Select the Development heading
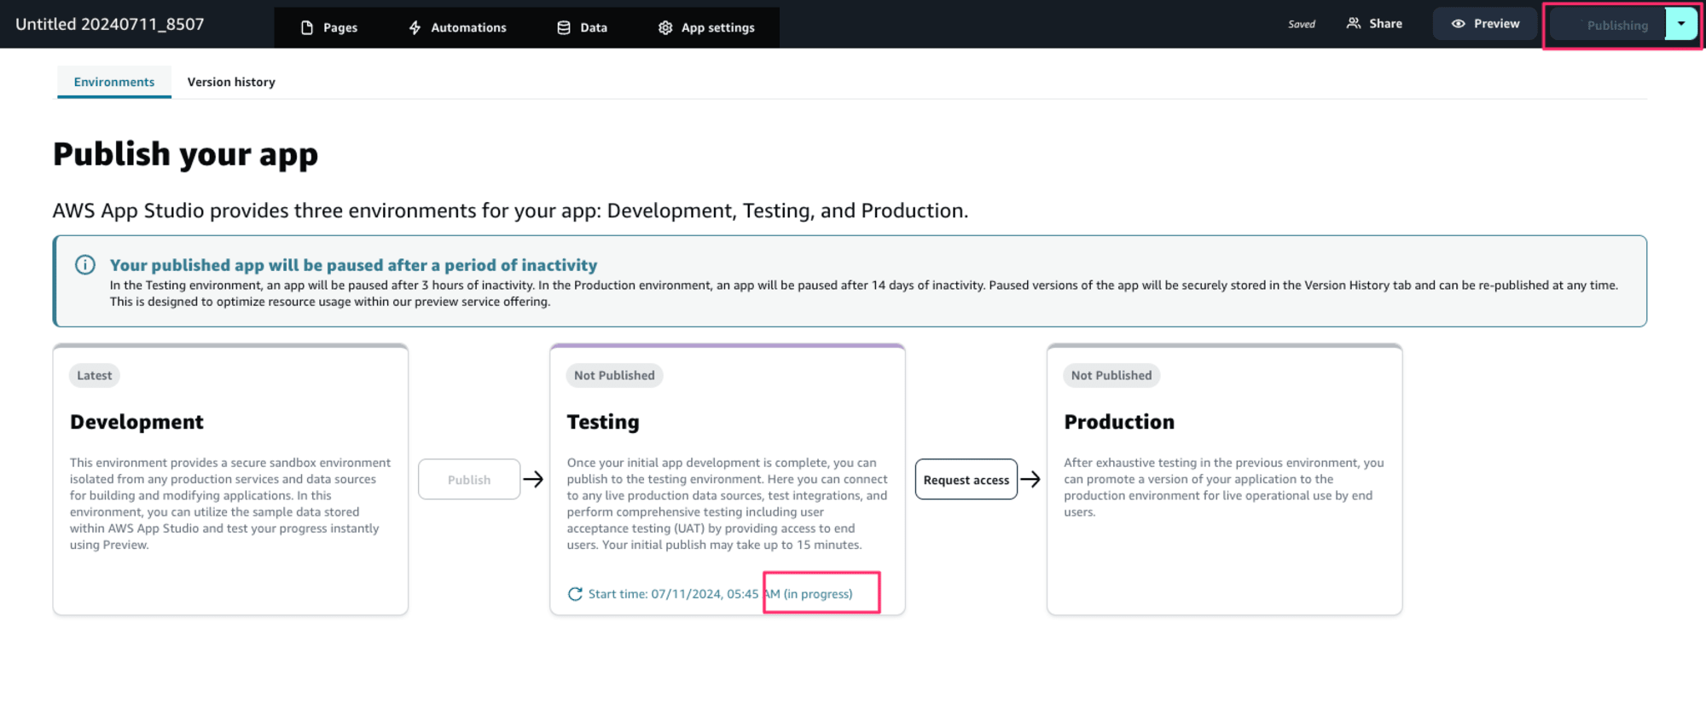Image resolution: width=1706 pixels, height=710 pixels. 136,422
